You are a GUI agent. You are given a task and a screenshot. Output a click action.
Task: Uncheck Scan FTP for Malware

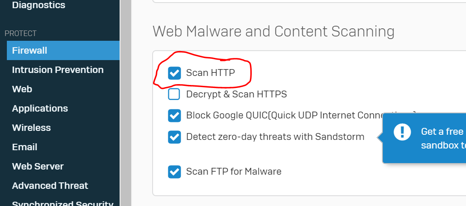click(174, 172)
